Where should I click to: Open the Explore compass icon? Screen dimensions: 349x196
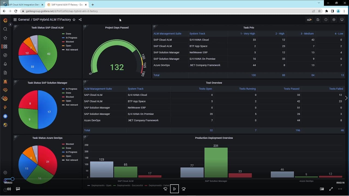pos(5,55)
